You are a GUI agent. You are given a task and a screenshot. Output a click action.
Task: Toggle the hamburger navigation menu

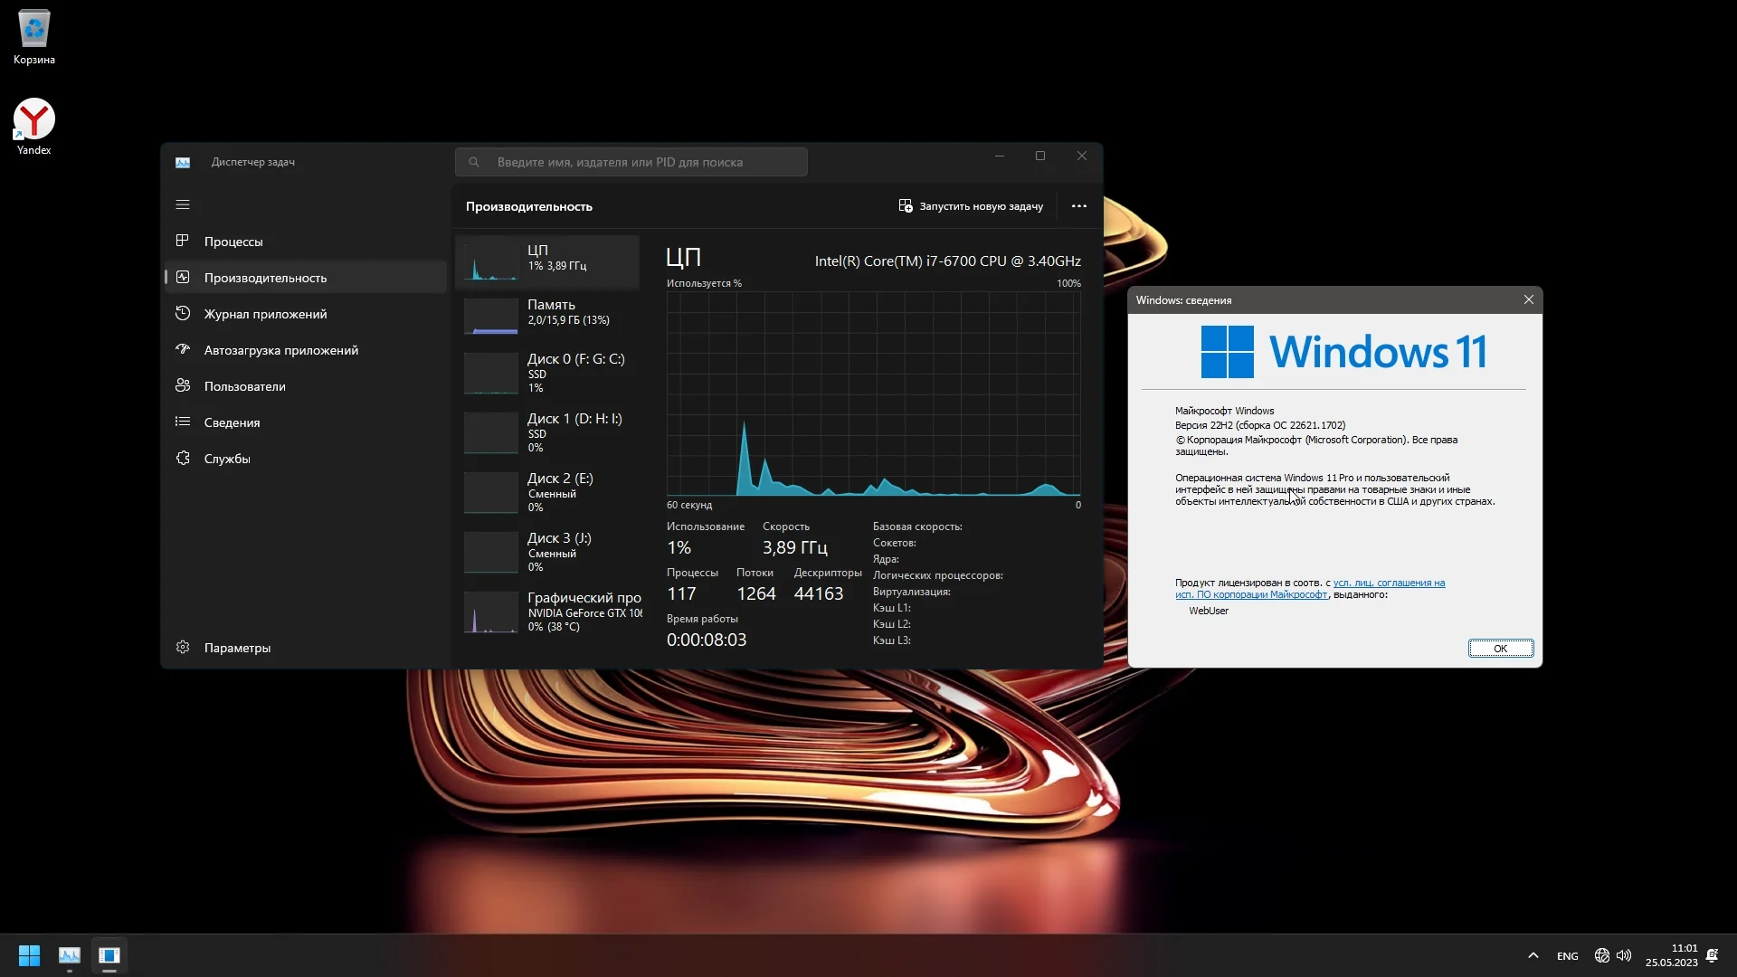[183, 204]
